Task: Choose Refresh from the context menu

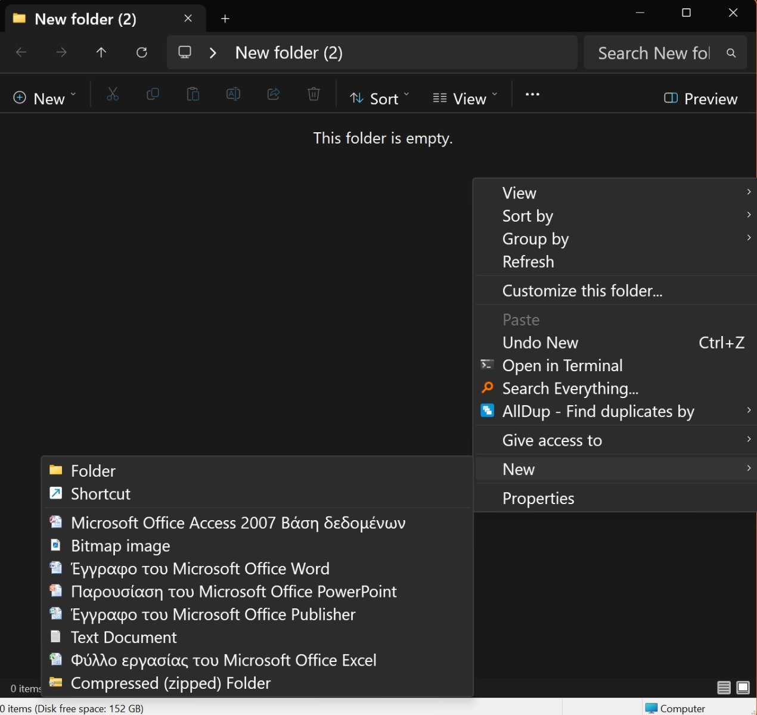Action: click(x=616, y=262)
